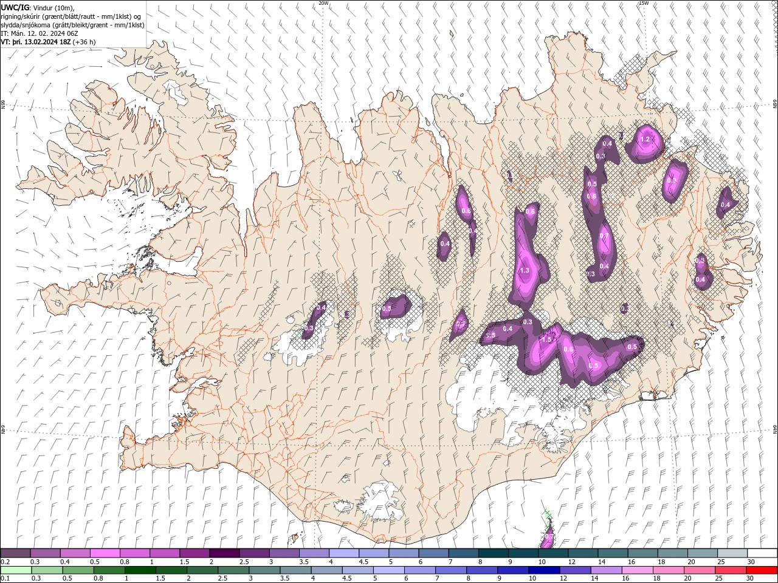Click the '1.2' snowfall value on the map
Image resolution: width=778 pixels, height=583 pixels.
645,139
